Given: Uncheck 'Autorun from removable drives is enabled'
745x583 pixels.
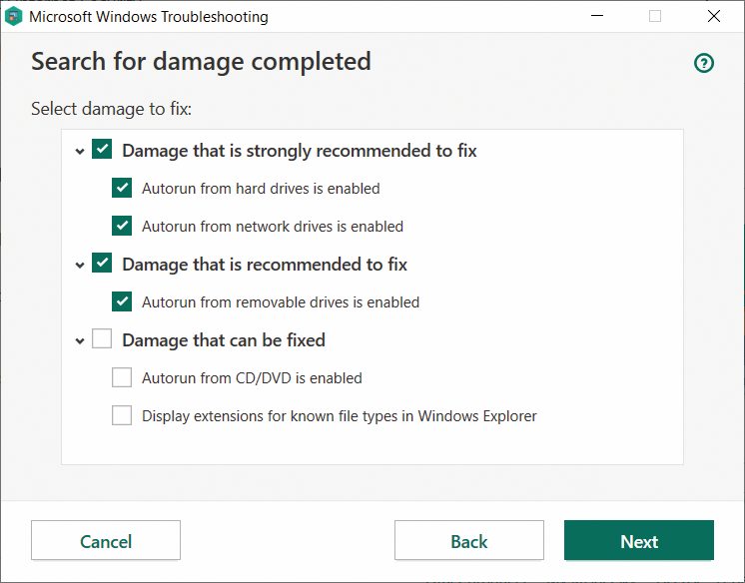Looking at the screenshot, I should click(122, 301).
